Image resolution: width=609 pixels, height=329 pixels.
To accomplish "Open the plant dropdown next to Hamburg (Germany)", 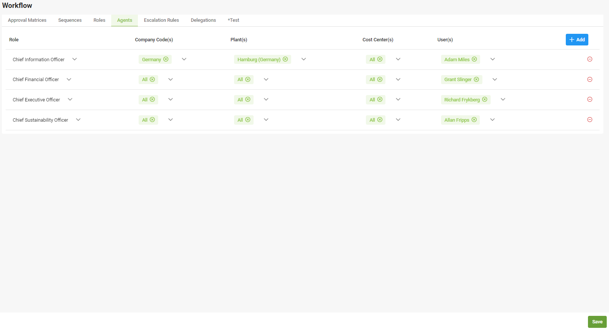I will (304, 59).
